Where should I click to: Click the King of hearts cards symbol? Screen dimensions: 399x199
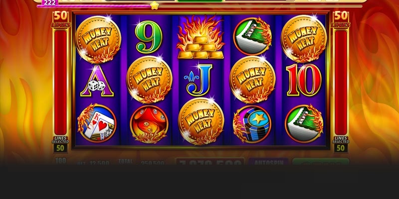point(97,123)
